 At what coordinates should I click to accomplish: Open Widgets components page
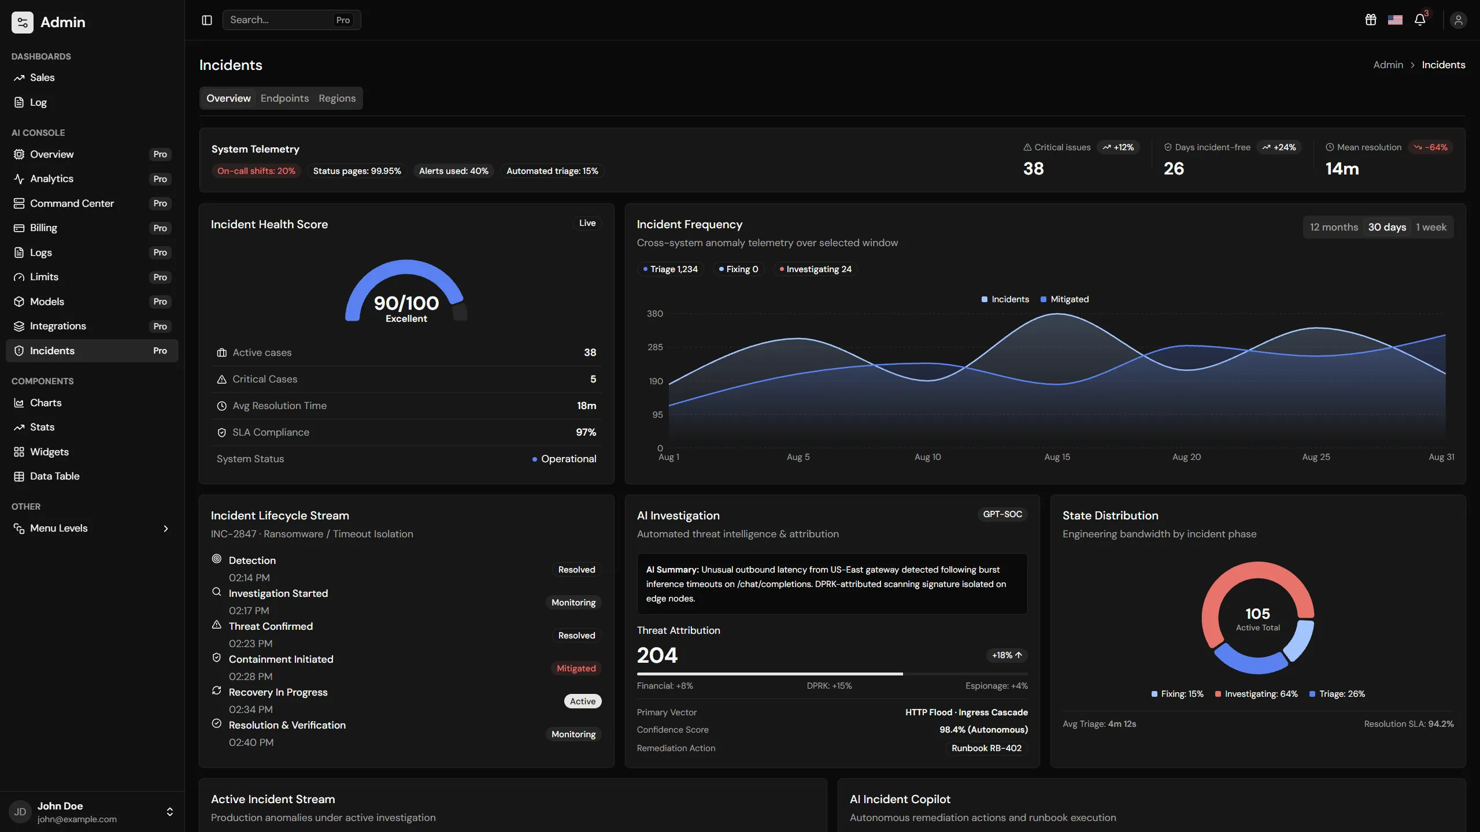point(92,452)
